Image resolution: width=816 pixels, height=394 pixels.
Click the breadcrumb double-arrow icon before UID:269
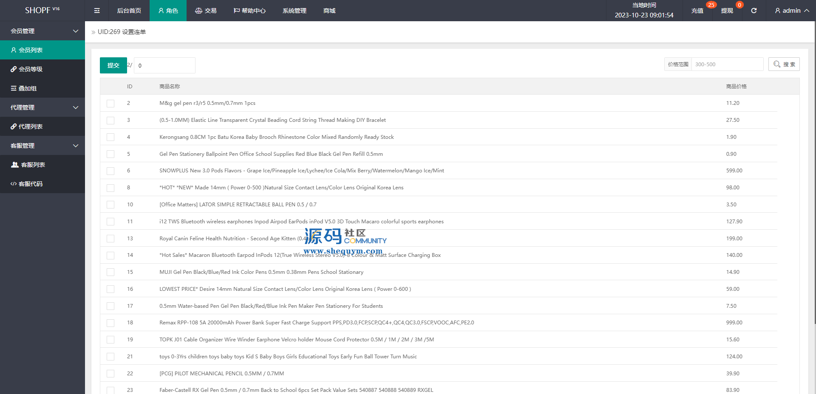[x=93, y=32]
